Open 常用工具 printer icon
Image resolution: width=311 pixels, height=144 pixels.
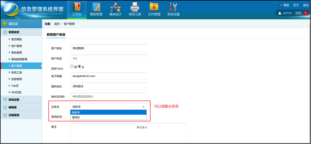135,7
